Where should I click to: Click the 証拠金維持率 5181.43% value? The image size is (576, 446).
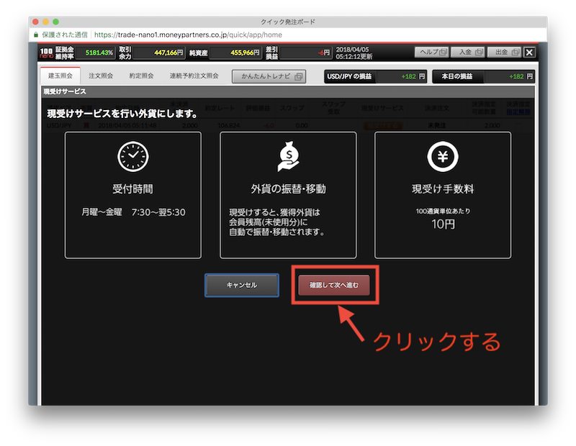(x=99, y=53)
